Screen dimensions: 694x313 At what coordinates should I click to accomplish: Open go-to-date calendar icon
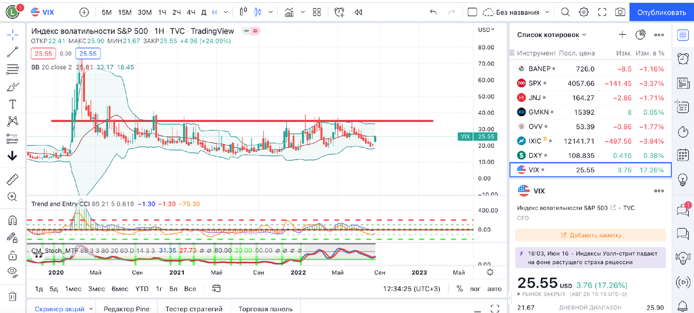[216, 289]
